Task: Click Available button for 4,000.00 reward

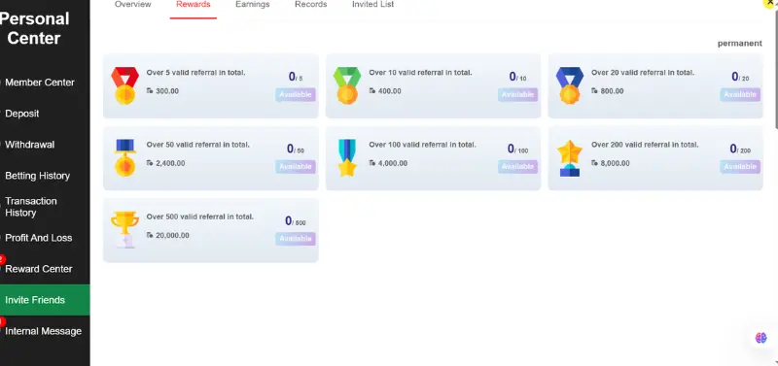Action: point(517,167)
